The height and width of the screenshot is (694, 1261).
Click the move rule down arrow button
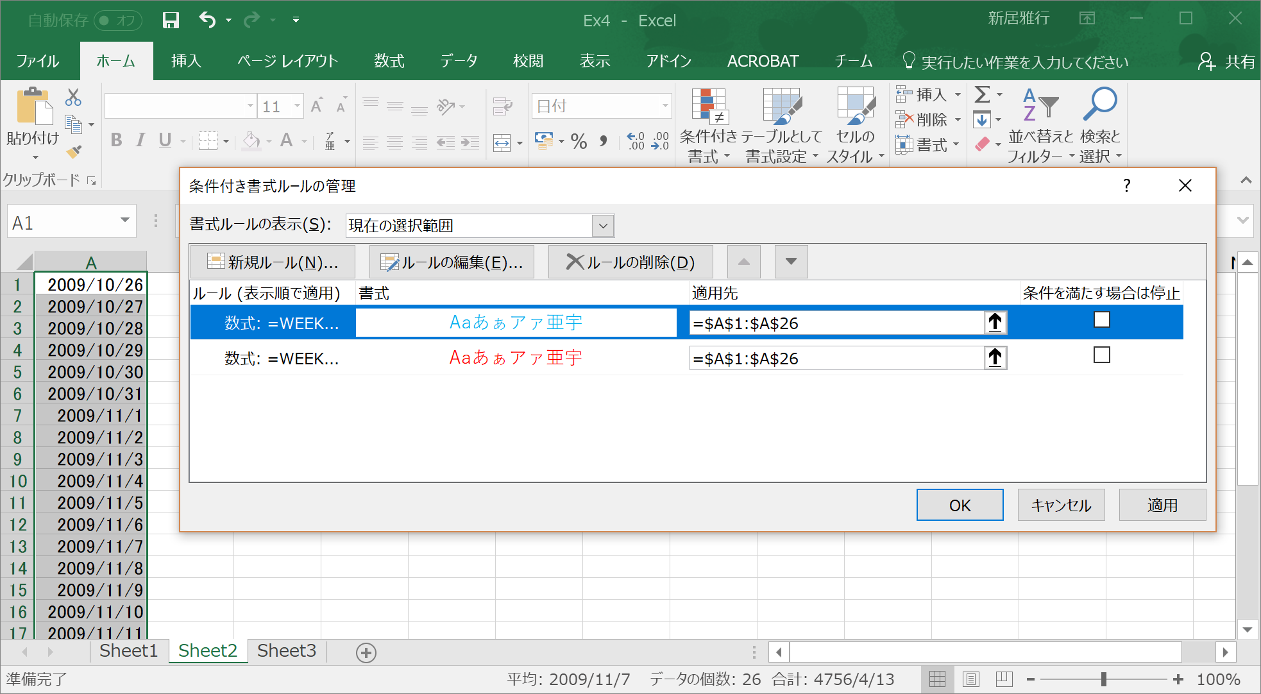[791, 262]
